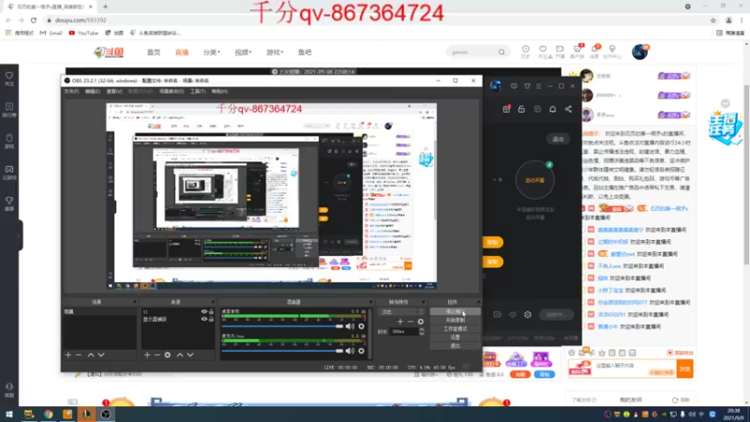Click lock icon in Douyu streamer tool
Screen dimensions: 750x422
click(521, 109)
